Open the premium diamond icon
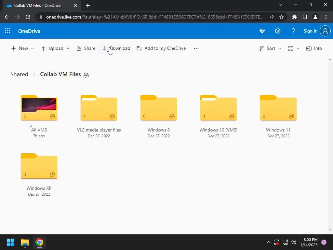This screenshot has width=333, height=250. pos(262,31)
